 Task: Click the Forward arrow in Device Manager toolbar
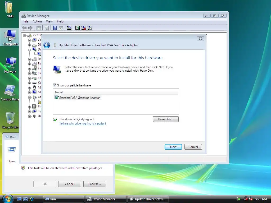(30, 28)
